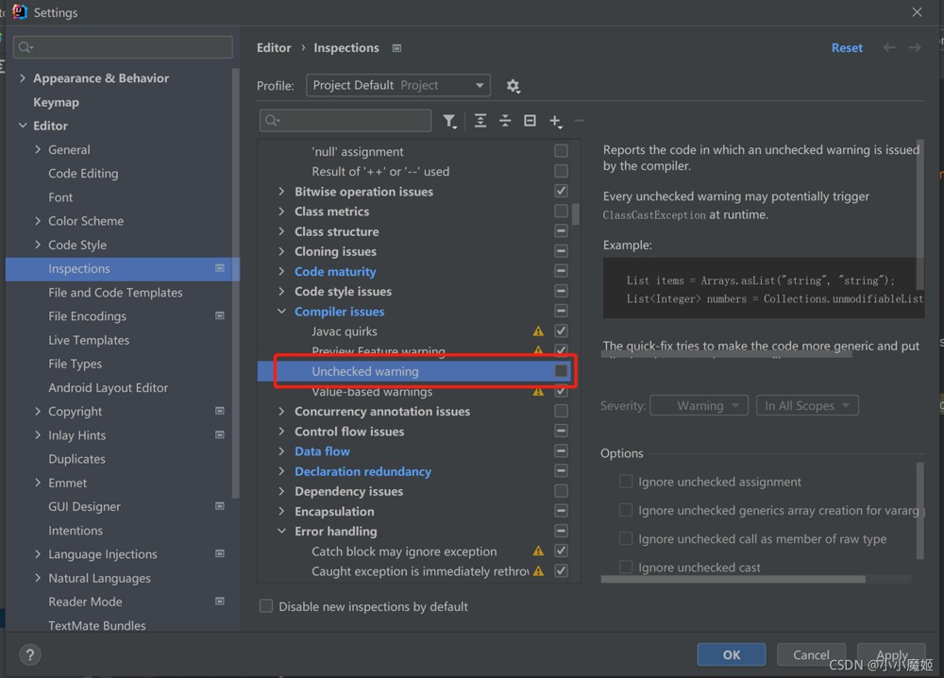Open Android Layout Editor settings
Viewport: 944px width, 678px height.
pos(109,388)
